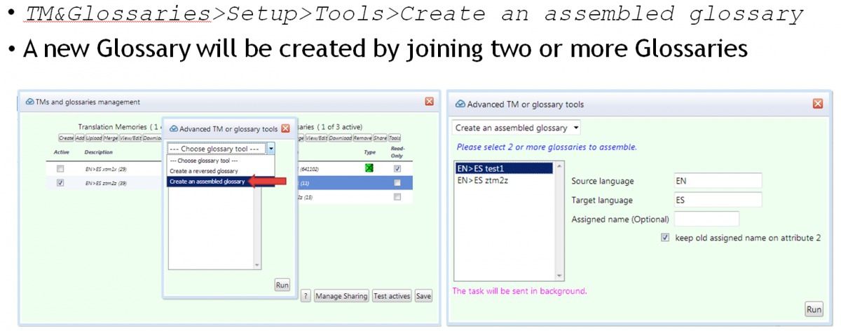This screenshot has height=331, width=841.
Task: Expand the Create an assembled glossary combo box
Action: click(x=575, y=128)
